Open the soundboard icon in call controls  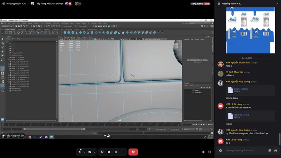click(x=116, y=152)
